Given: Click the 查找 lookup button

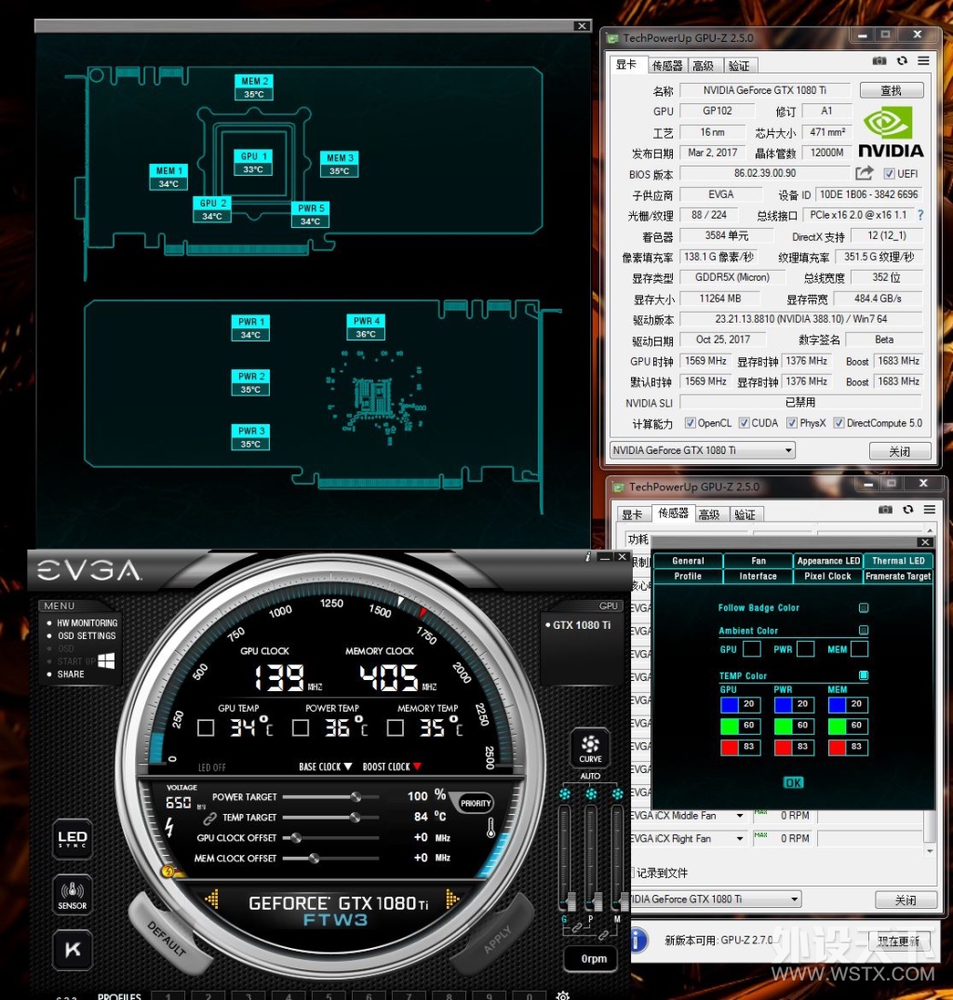Looking at the screenshot, I should point(892,90).
